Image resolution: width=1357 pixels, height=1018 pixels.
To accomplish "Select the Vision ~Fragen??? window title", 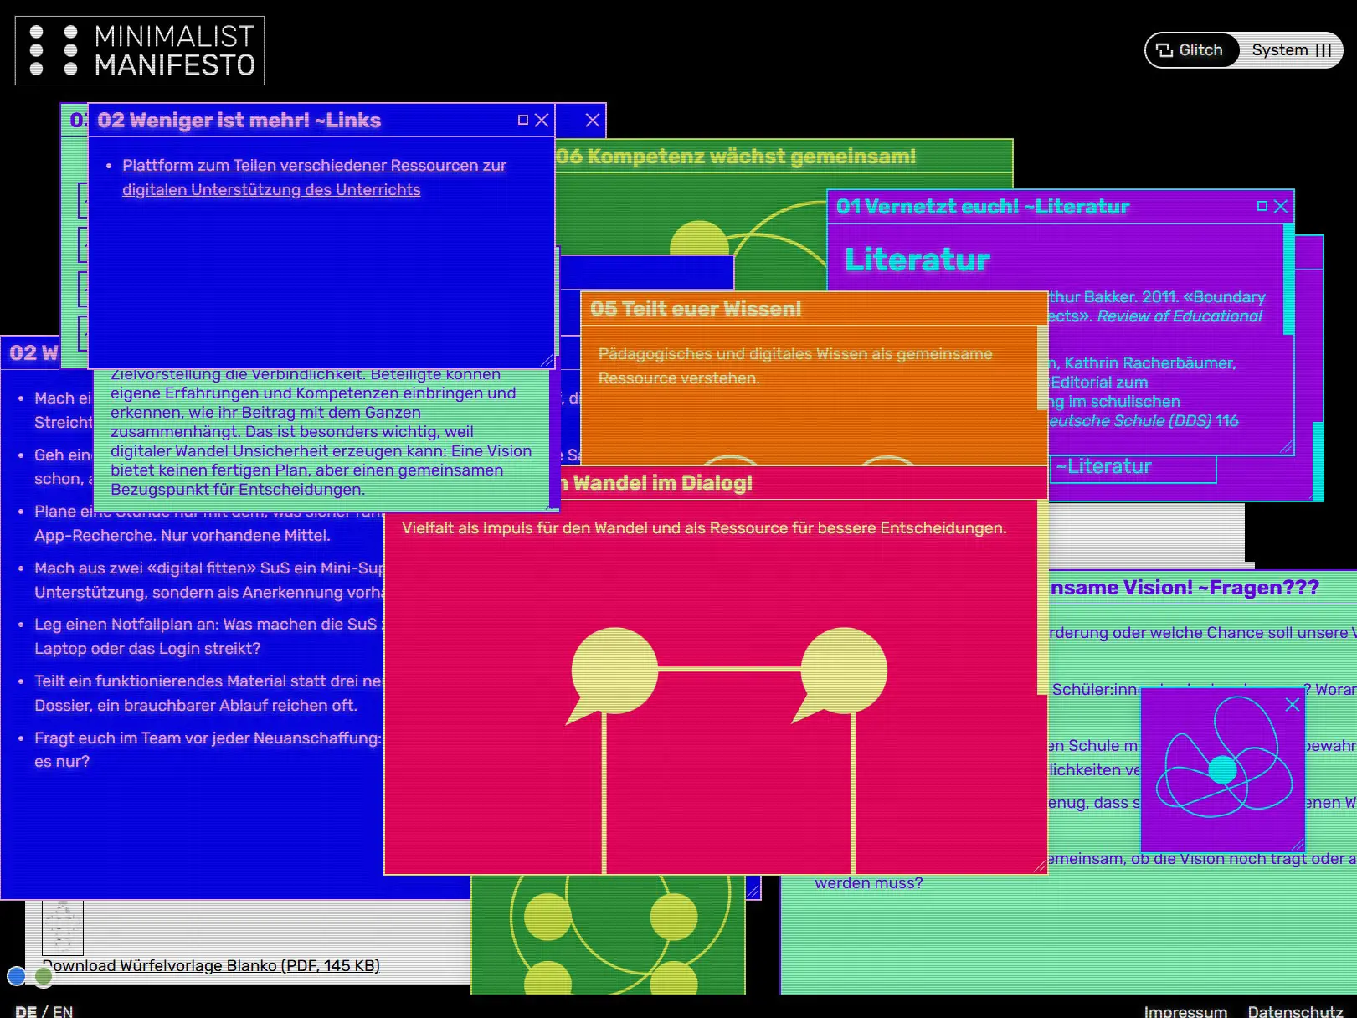I will 1185,588.
